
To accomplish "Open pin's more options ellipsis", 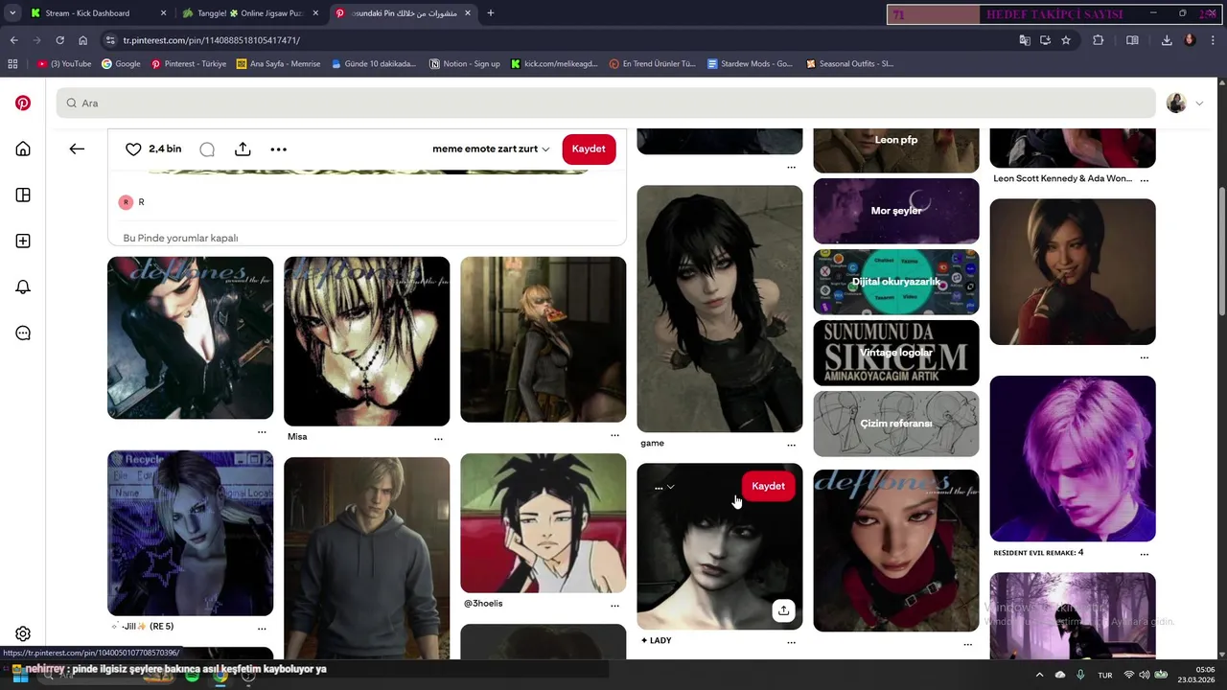I will coord(278,149).
